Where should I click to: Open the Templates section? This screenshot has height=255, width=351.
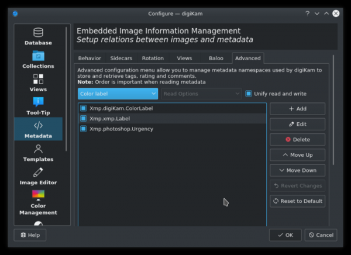(38, 153)
